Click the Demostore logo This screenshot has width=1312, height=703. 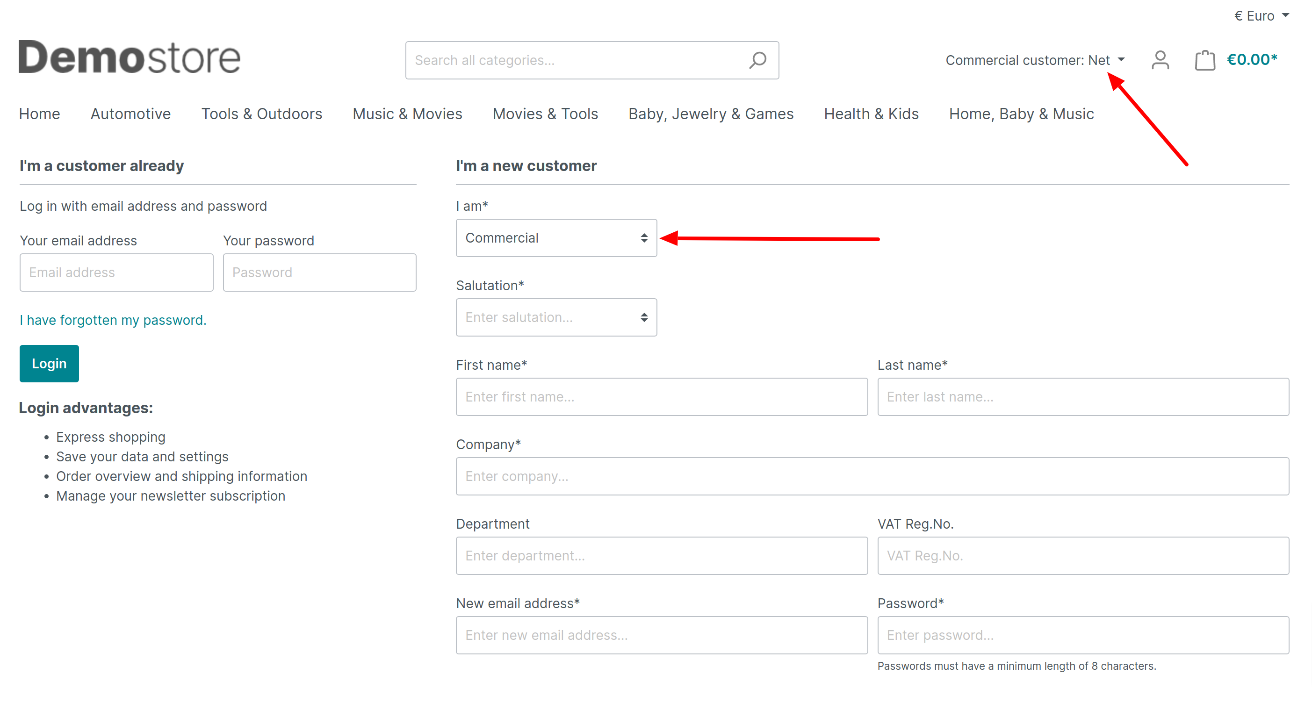pyautogui.click(x=130, y=57)
